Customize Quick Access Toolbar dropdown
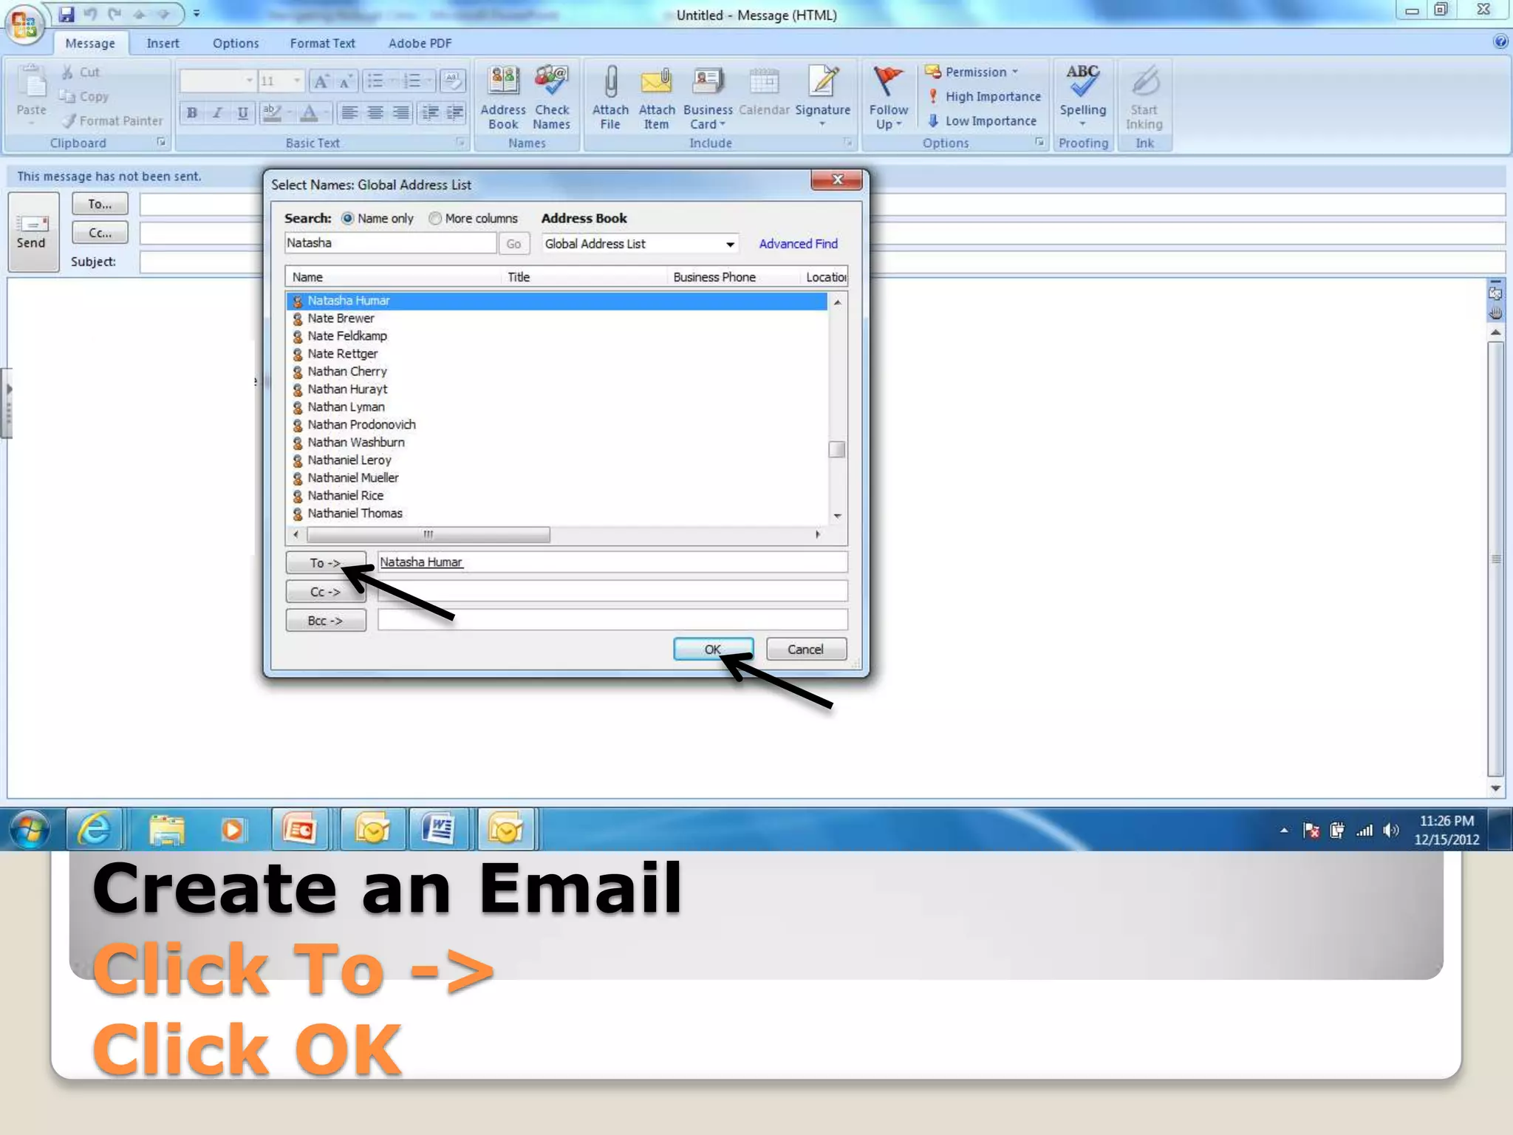The image size is (1513, 1135). click(197, 13)
